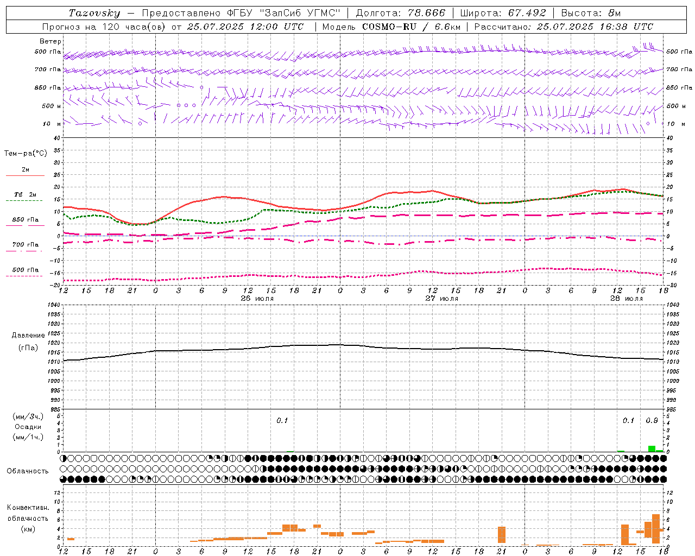Click the '27 июля' date label
Viewport: 695px width, 556px height.
[x=442, y=299]
